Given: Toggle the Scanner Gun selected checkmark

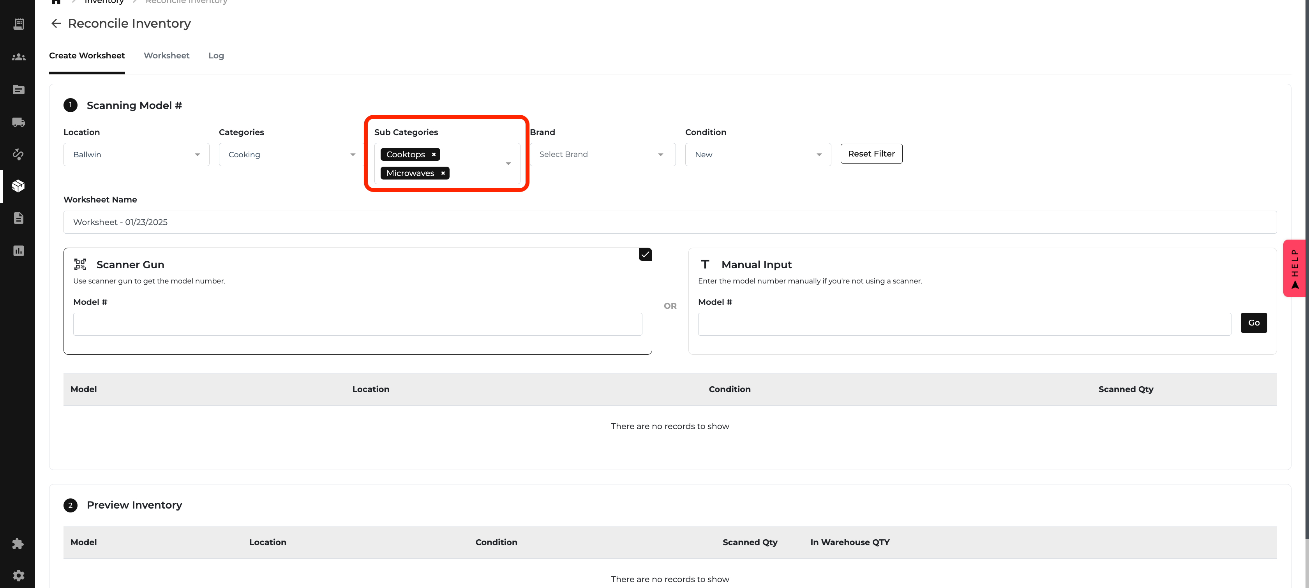Looking at the screenshot, I should [x=645, y=254].
